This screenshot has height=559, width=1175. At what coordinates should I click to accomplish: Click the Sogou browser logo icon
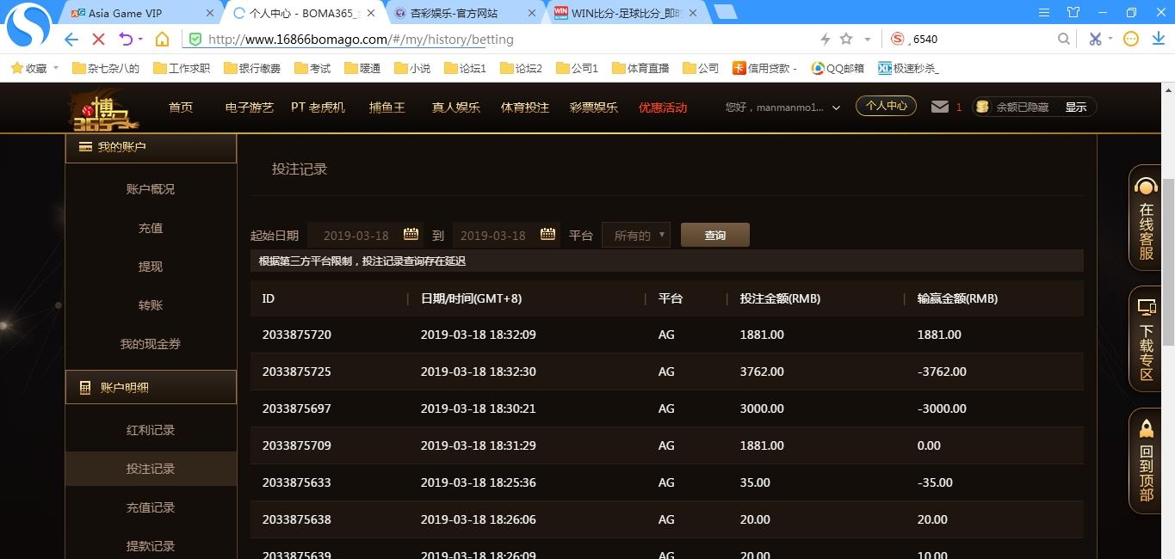pyautogui.click(x=27, y=26)
